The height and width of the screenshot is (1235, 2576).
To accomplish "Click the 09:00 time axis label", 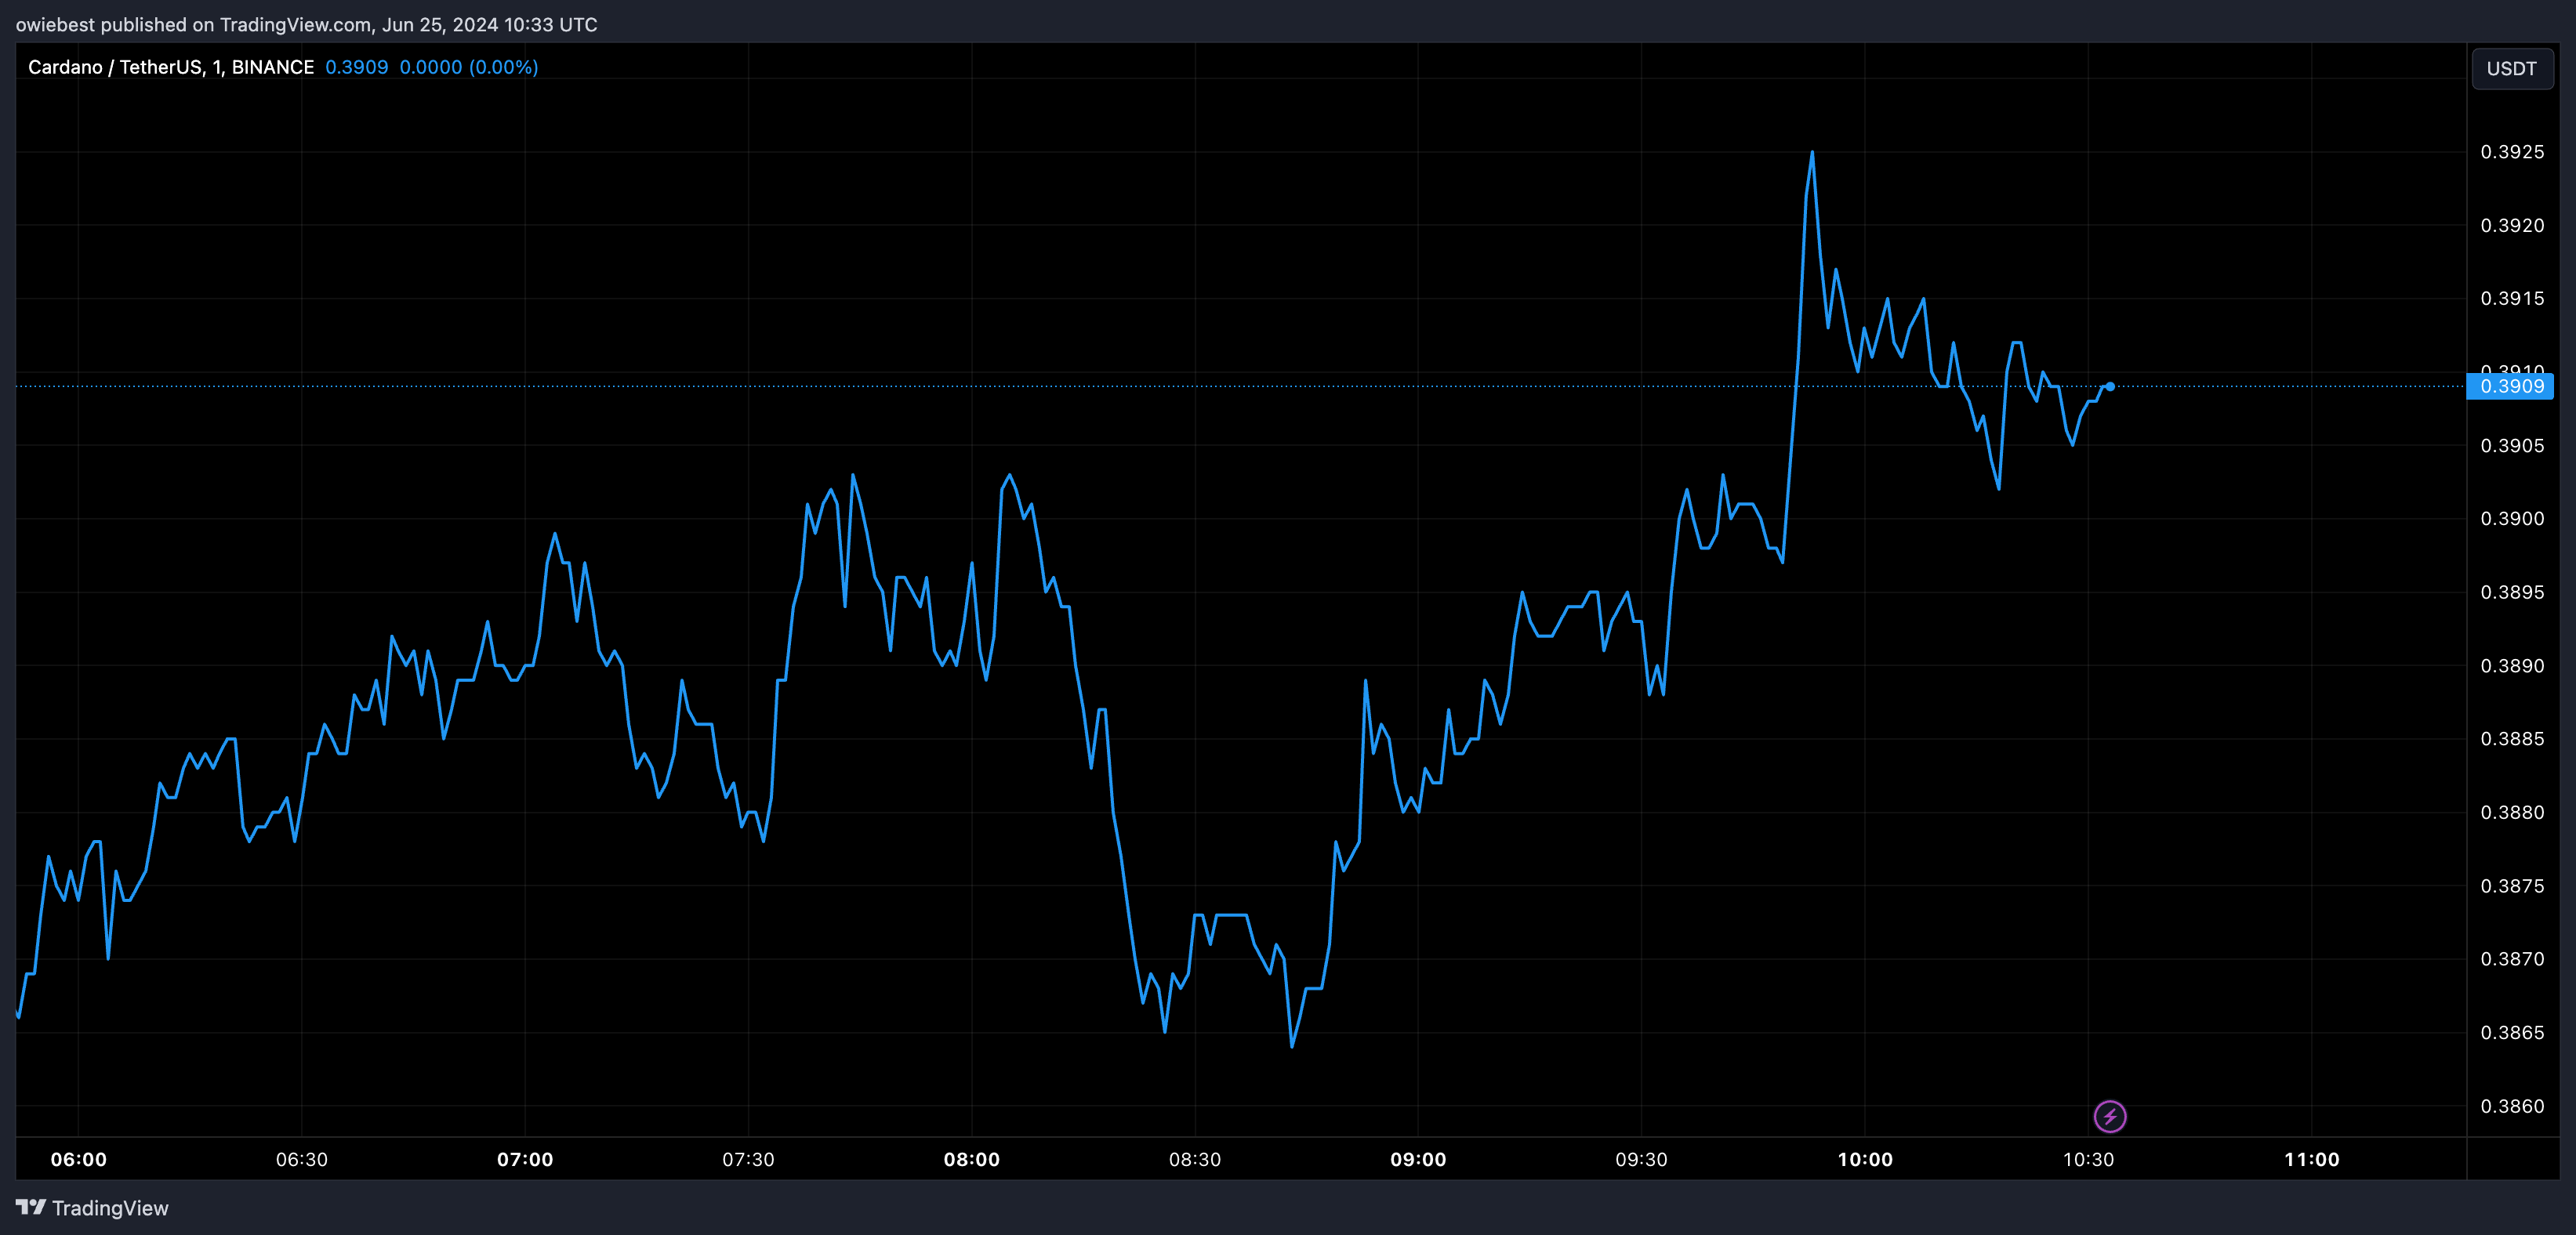I will click(x=1418, y=1159).
